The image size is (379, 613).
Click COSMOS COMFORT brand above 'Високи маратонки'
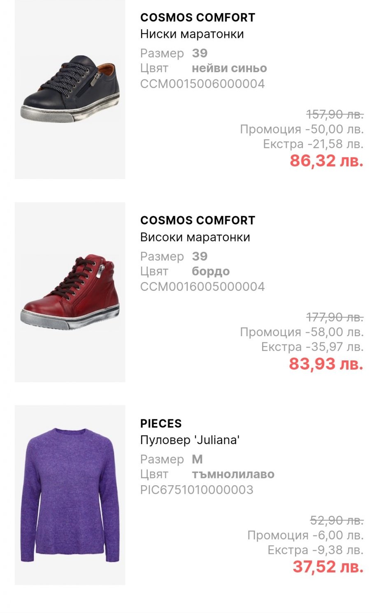198,220
